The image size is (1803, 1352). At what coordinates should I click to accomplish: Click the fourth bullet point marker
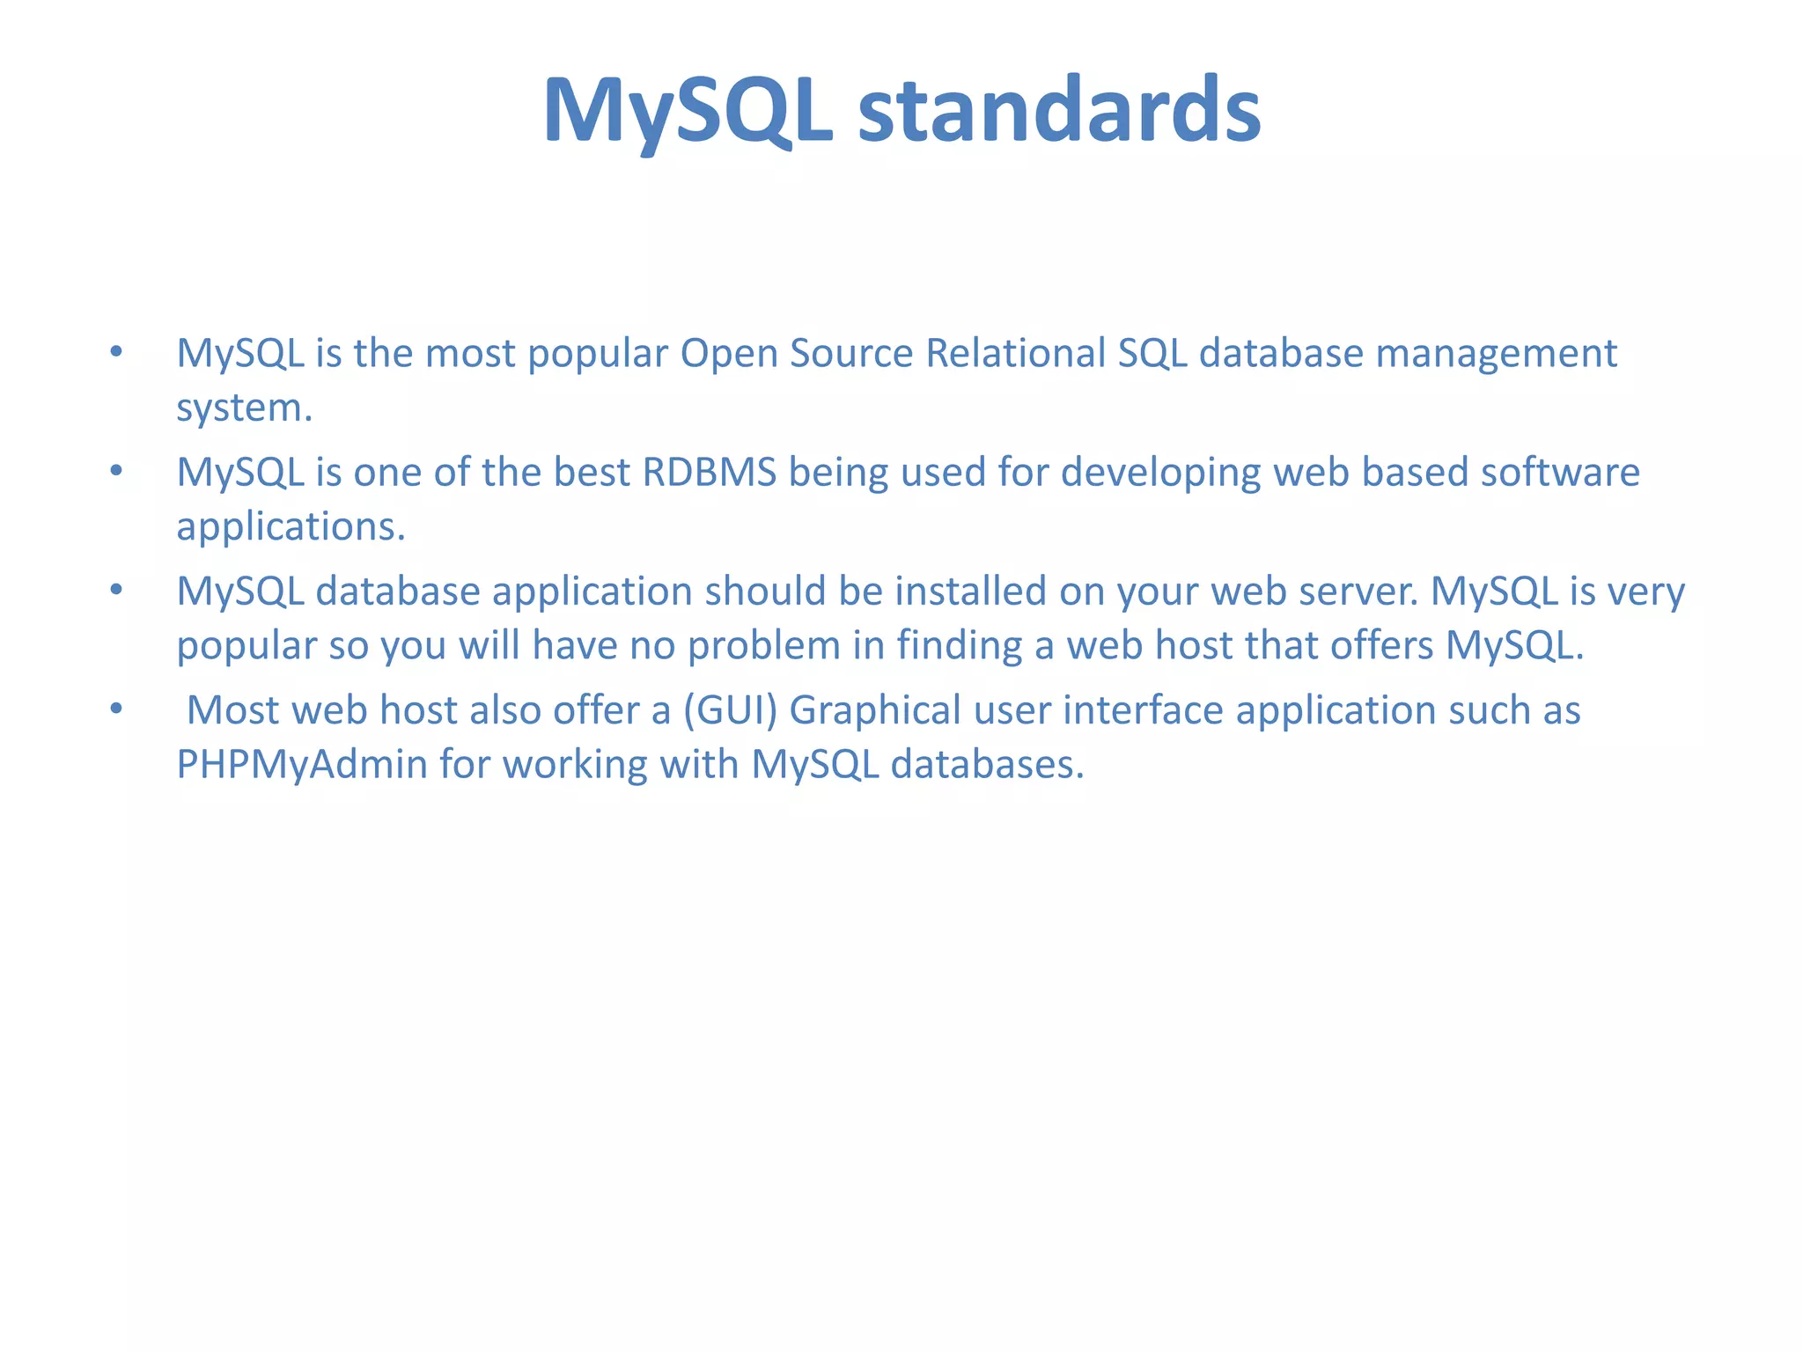coord(116,709)
